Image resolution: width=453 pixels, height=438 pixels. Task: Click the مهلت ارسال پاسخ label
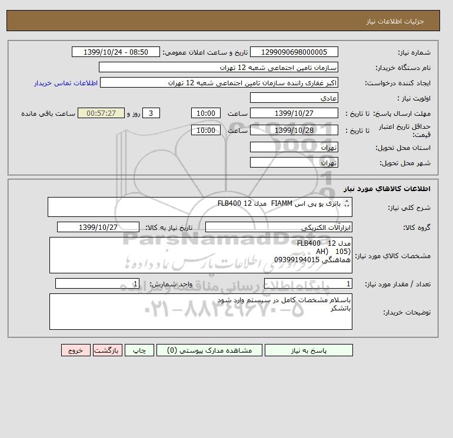click(402, 113)
